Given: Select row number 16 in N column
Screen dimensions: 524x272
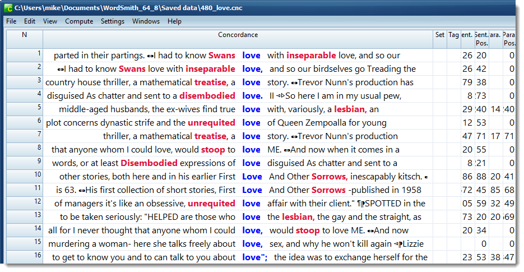Looking at the screenshot, I should click(x=25, y=257).
